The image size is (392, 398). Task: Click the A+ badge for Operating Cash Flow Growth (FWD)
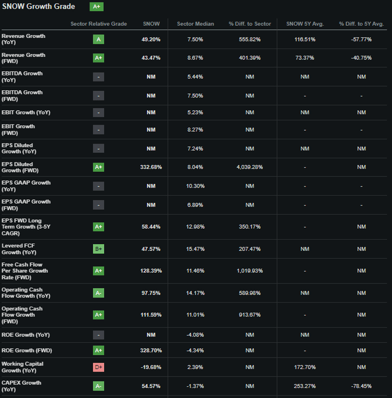[99, 315]
